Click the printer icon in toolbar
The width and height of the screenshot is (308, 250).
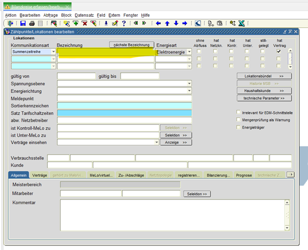coord(32,23)
